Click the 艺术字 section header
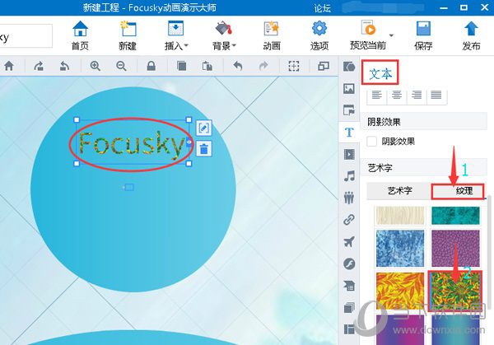 tap(423, 167)
